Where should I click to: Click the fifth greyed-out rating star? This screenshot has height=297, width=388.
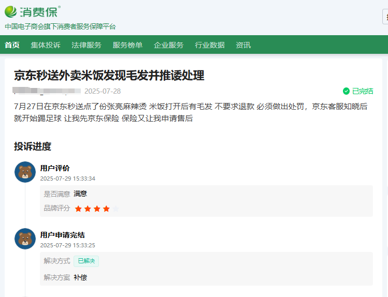[x=116, y=209]
